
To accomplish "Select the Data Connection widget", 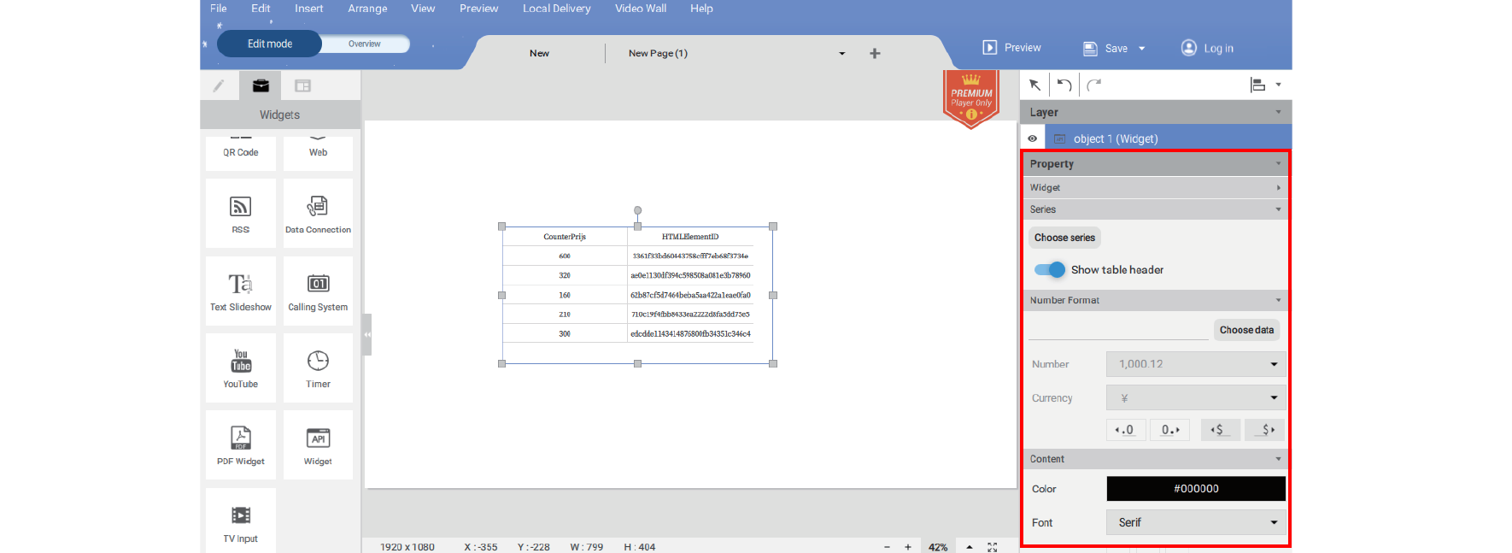I will coord(318,213).
